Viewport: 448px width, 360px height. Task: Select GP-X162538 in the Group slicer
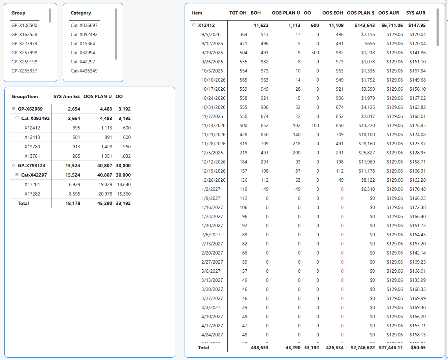[24, 34]
